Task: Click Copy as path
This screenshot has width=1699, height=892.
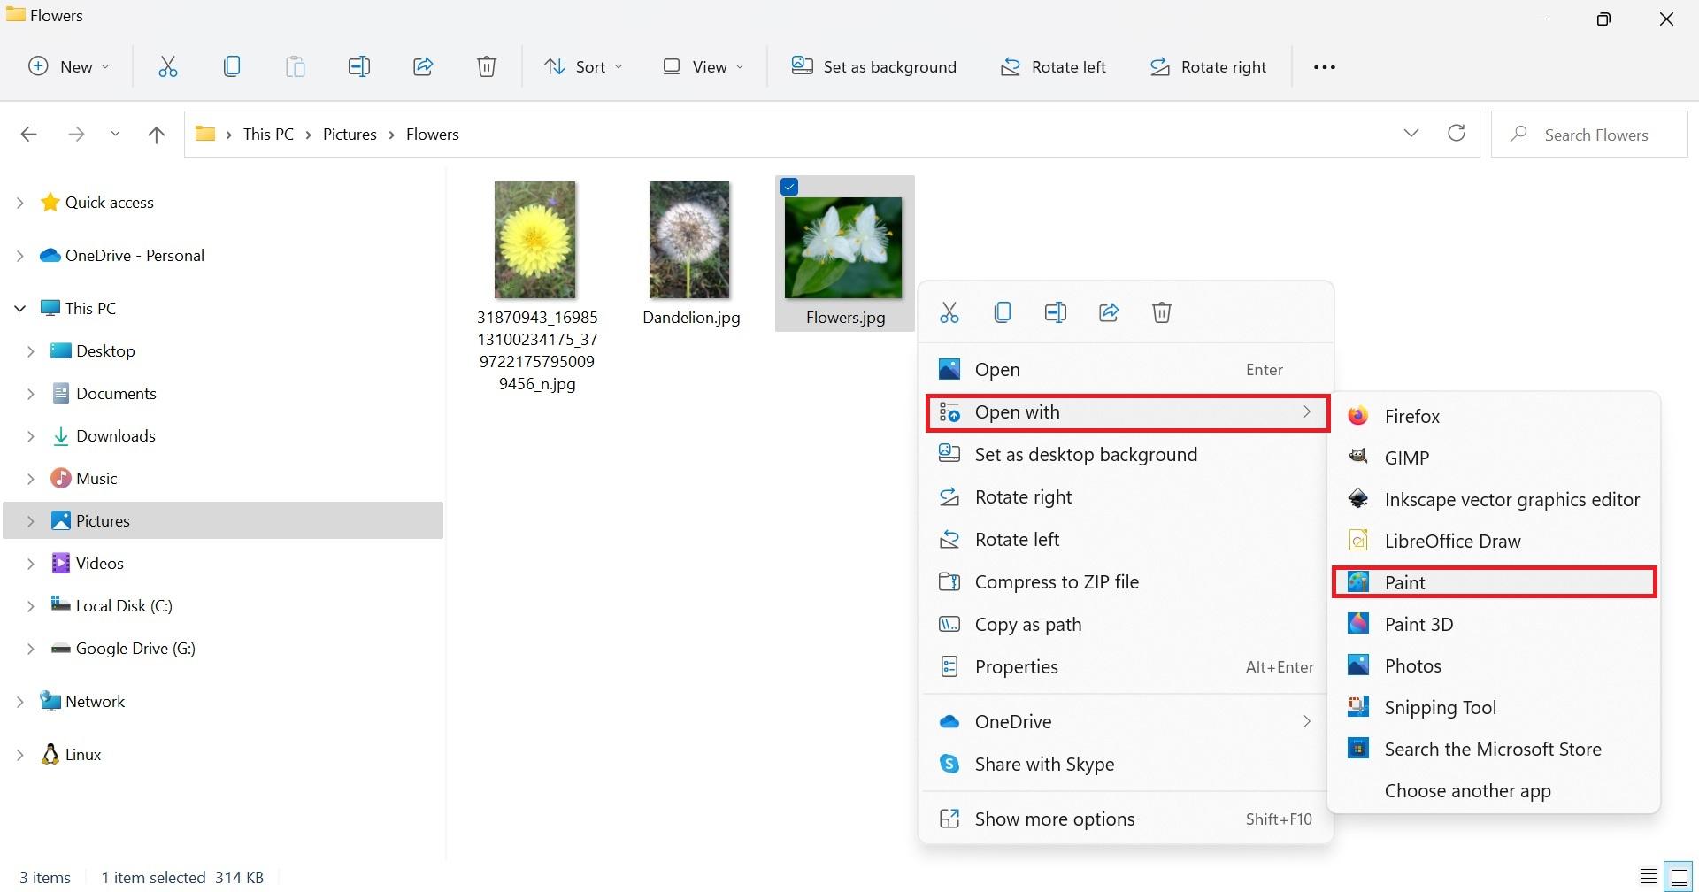Action: pyautogui.click(x=1126, y=625)
